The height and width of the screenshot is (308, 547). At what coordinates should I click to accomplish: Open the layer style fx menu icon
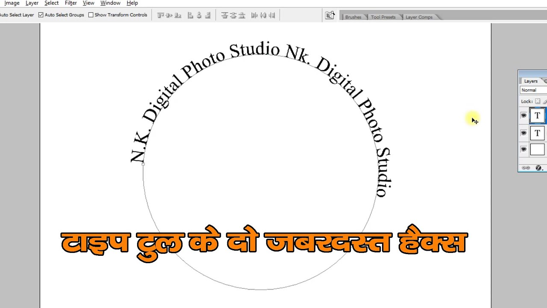point(539,168)
